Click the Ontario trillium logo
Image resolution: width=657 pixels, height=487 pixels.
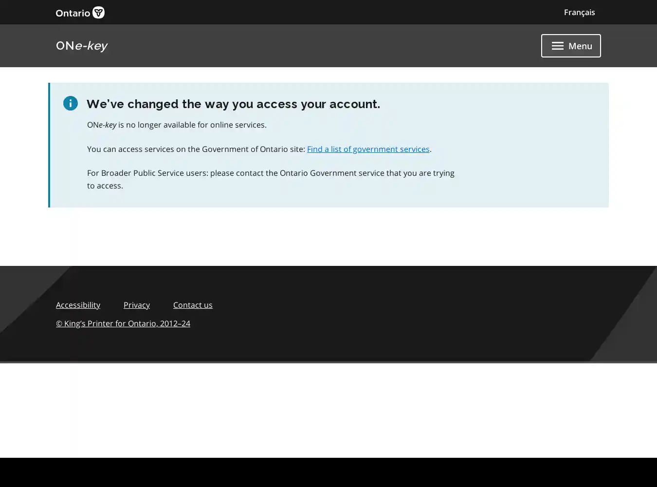tap(80, 12)
